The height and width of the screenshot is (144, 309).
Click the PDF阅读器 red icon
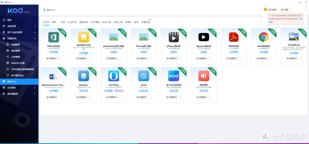coord(234,37)
